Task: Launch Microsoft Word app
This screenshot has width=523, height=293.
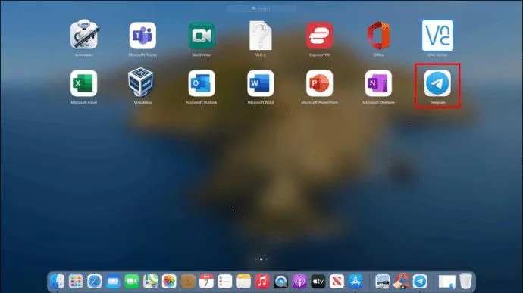Action: (x=261, y=83)
